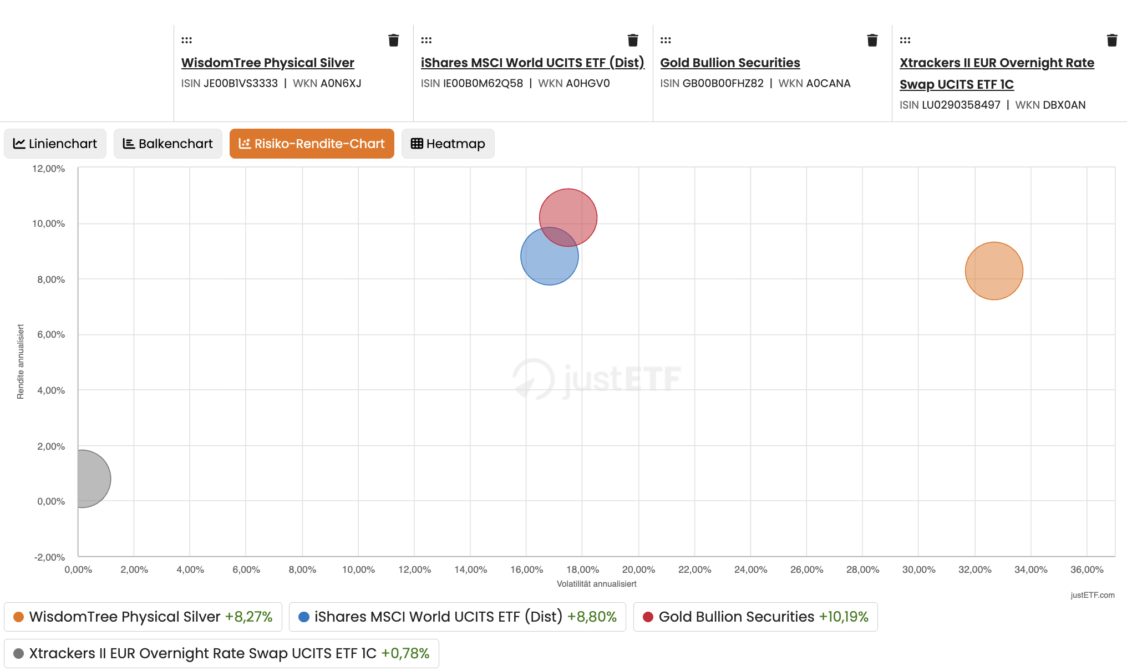The height and width of the screenshot is (671, 1127).
Task: Open the Balkenchart view
Action: coord(167,144)
